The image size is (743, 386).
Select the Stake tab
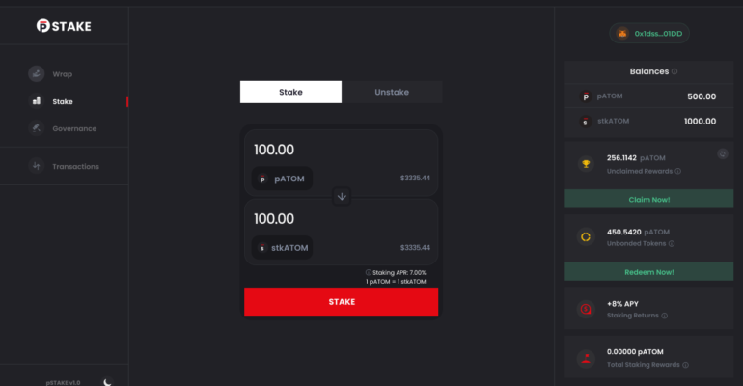click(x=290, y=92)
